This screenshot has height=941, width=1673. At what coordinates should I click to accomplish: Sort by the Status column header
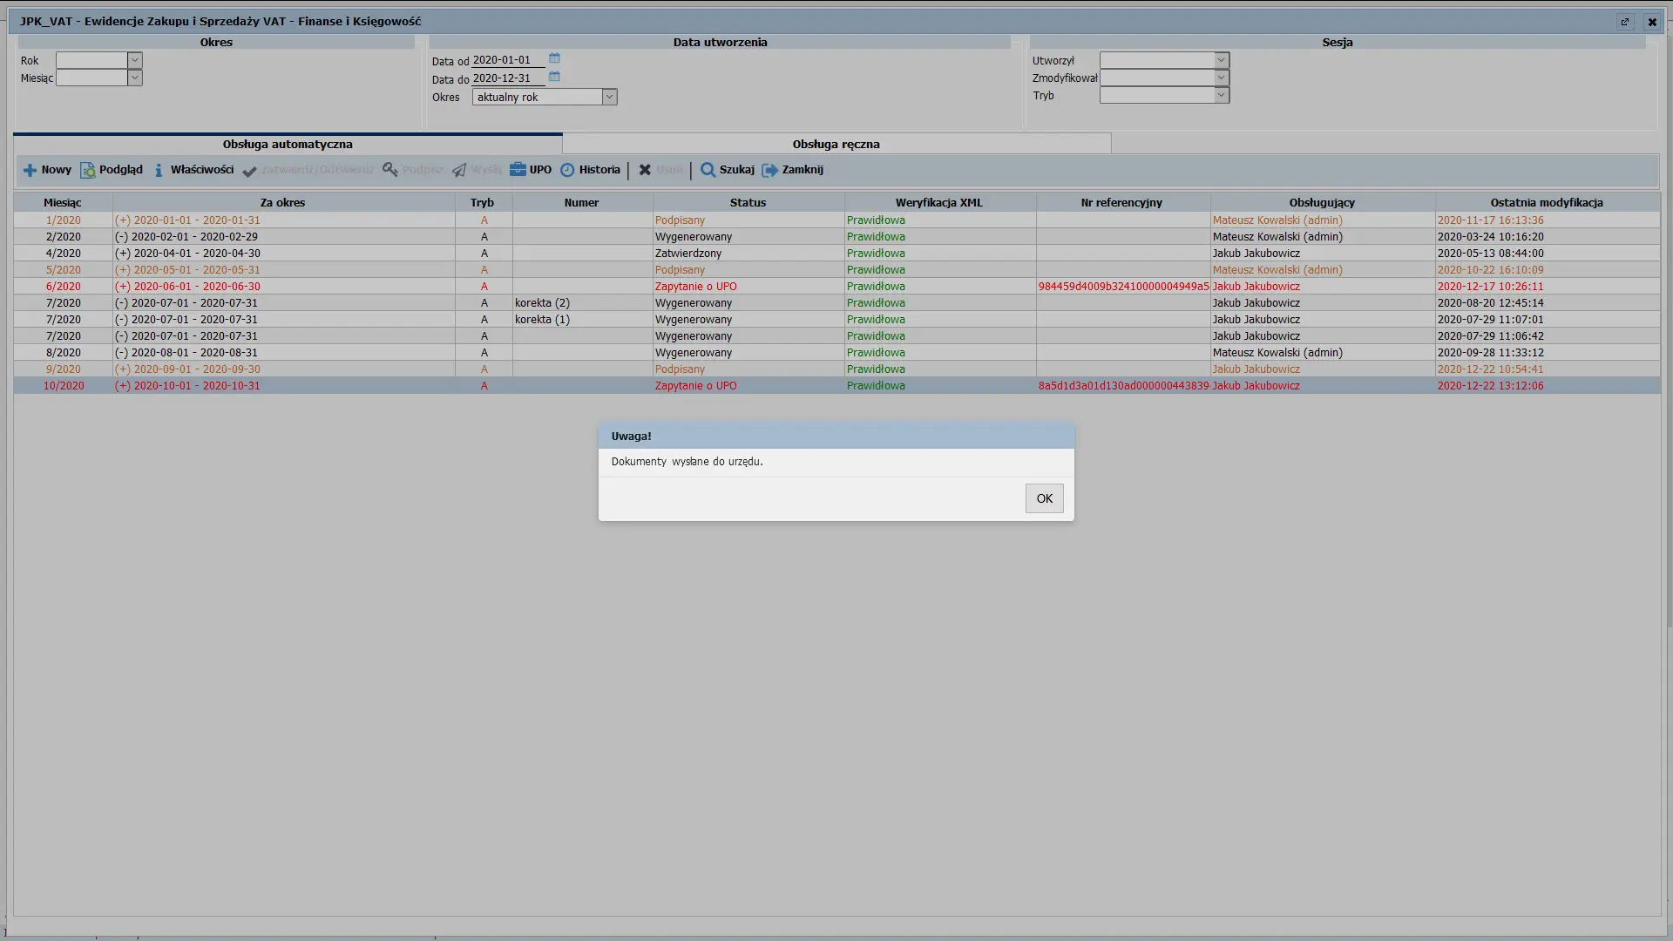point(748,202)
